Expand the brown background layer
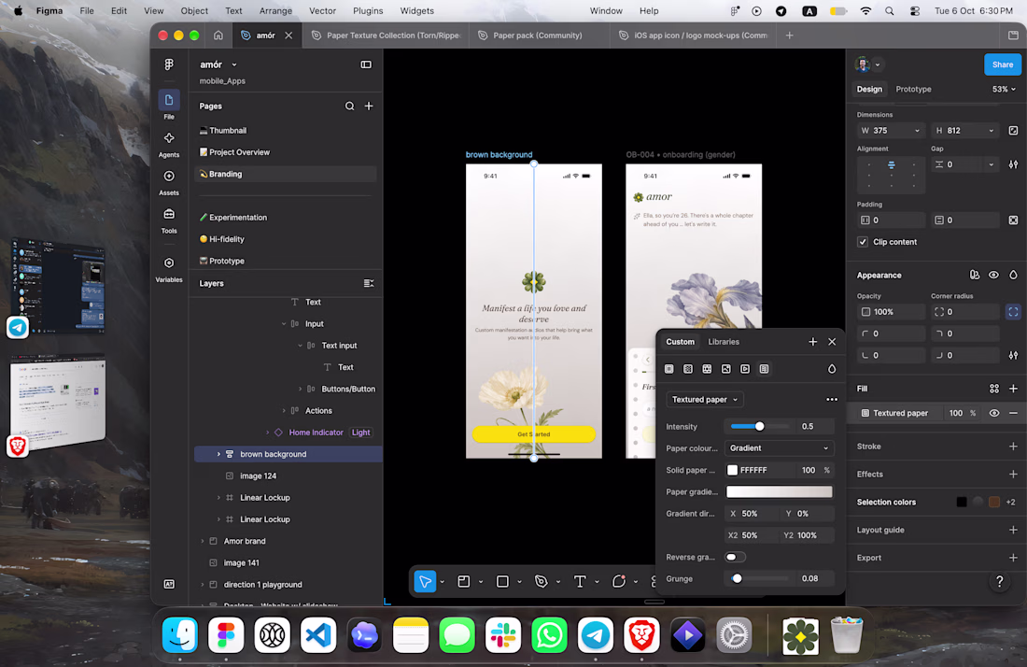 [218, 454]
